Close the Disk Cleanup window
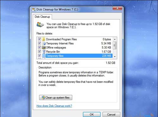The height and width of the screenshot is (117, 158). click(118, 8)
